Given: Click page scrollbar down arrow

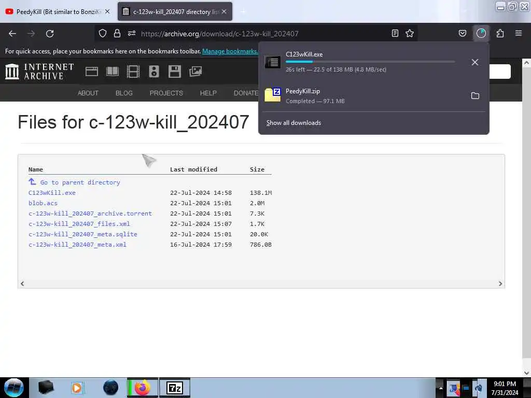Looking at the screenshot, I should 526,373.
